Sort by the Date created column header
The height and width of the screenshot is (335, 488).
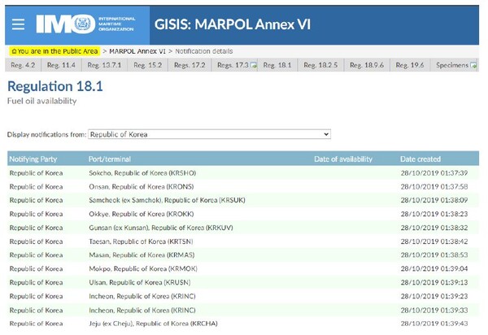[x=420, y=159]
